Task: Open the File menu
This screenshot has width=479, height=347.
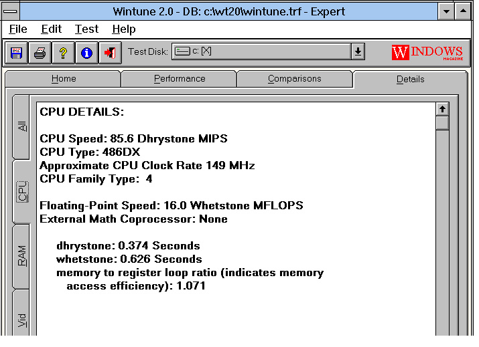Action: click(18, 29)
